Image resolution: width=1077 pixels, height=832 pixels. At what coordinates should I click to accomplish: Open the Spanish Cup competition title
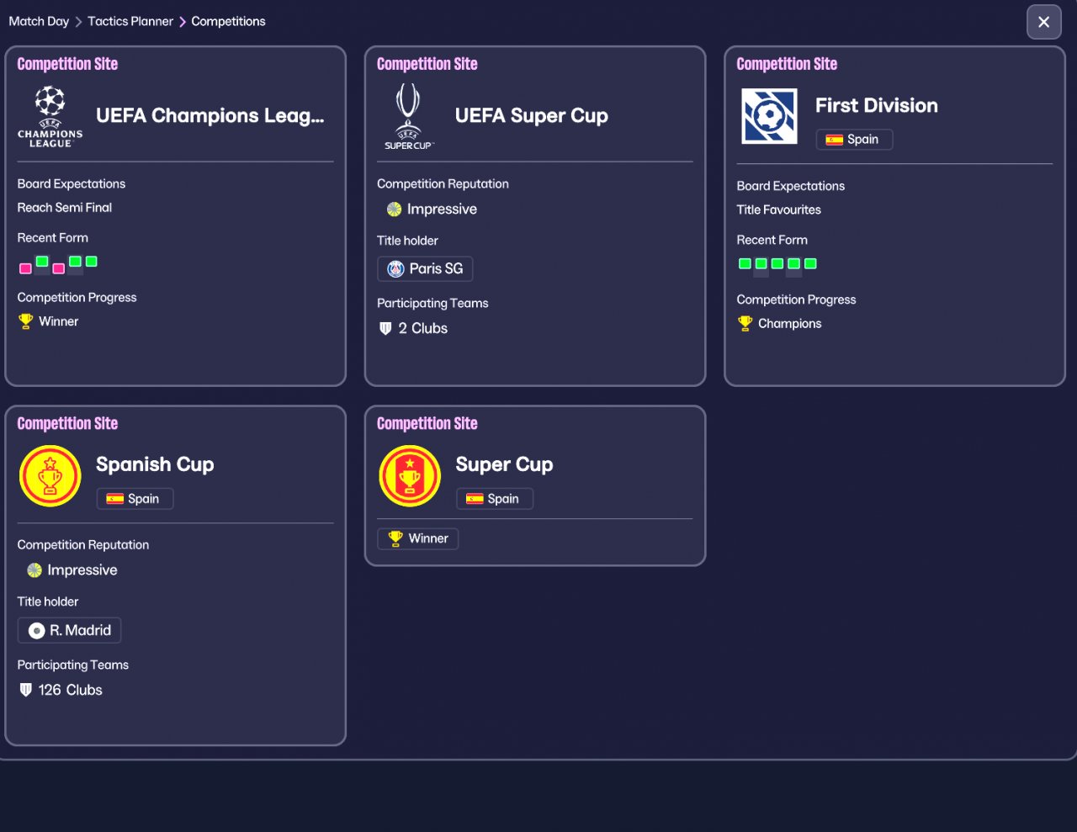[155, 465]
